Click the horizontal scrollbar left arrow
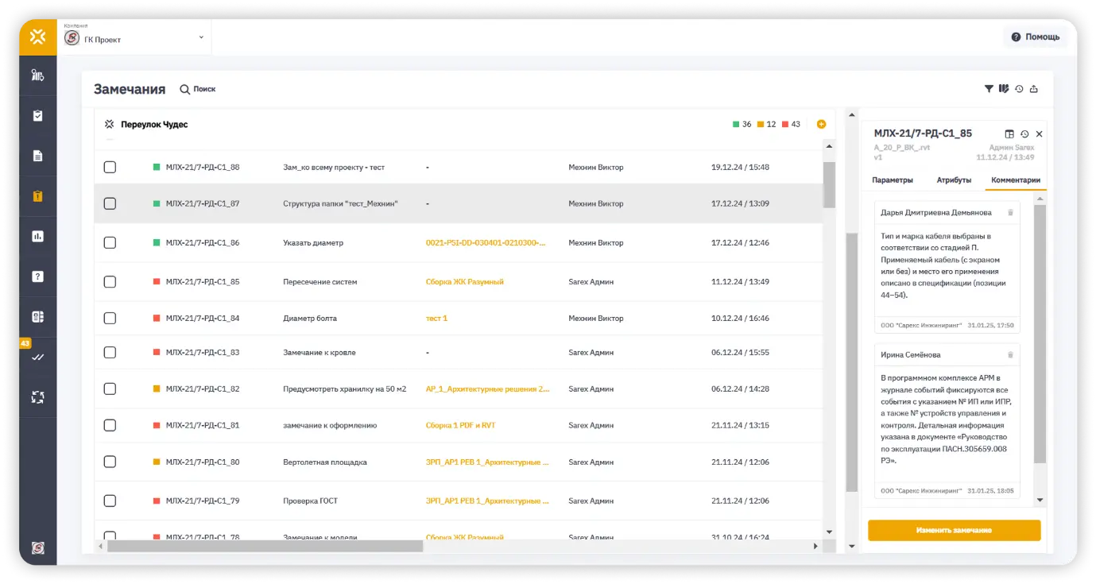This screenshot has height=584, width=1096. pyautogui.click(x=101, y=546)
